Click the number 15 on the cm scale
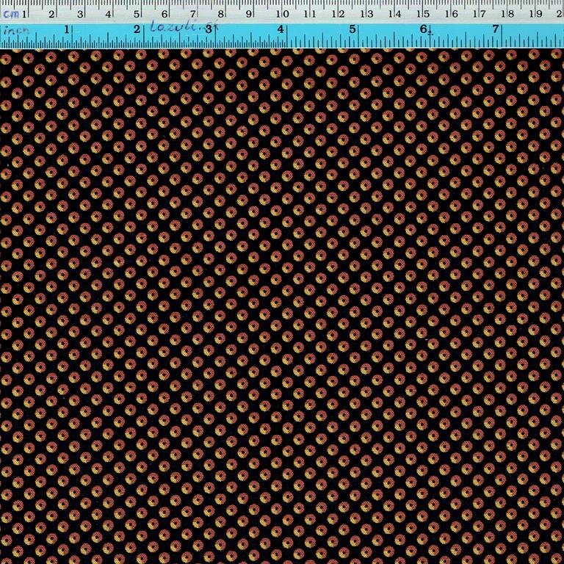Image resolution: width=564 pixels, height=564 pixels. pos(423,14)
